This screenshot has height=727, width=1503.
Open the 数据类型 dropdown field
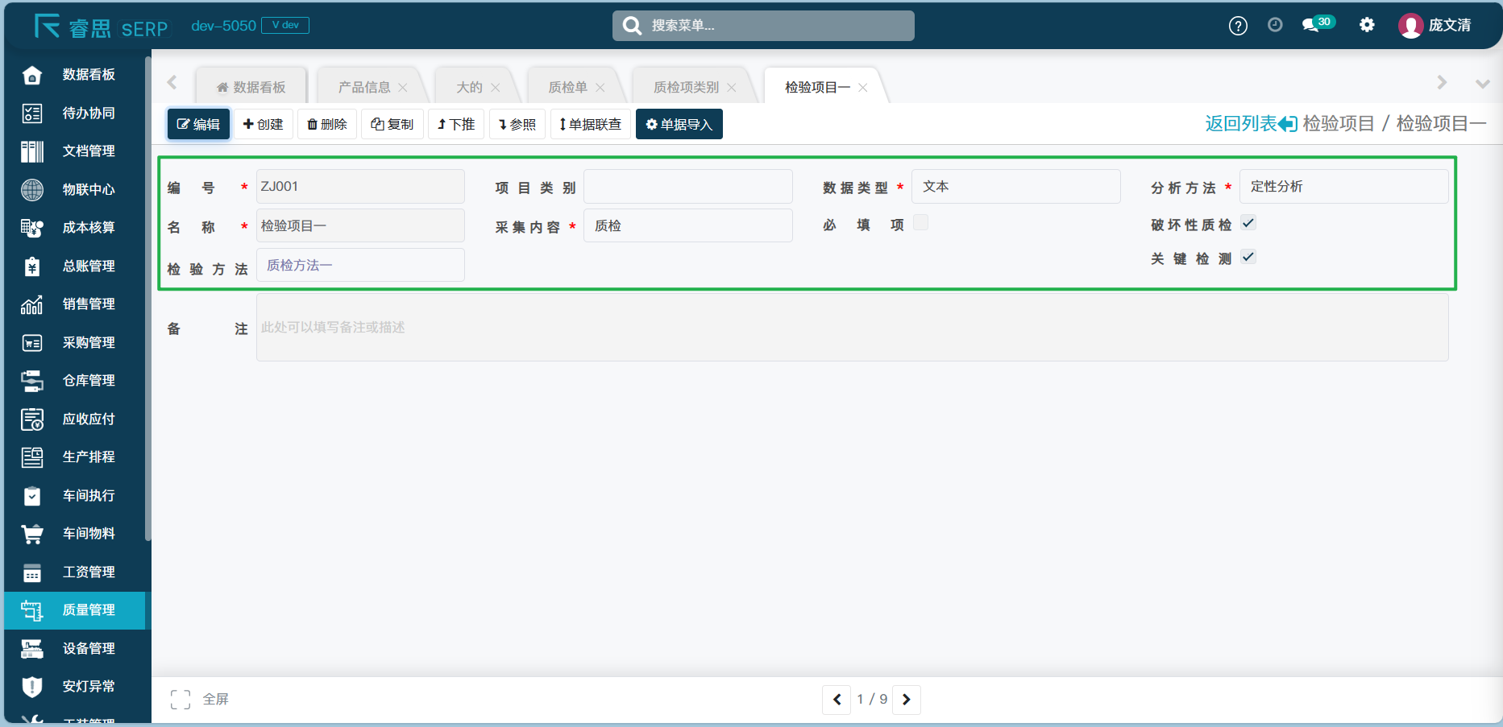tap(1015, 187)
